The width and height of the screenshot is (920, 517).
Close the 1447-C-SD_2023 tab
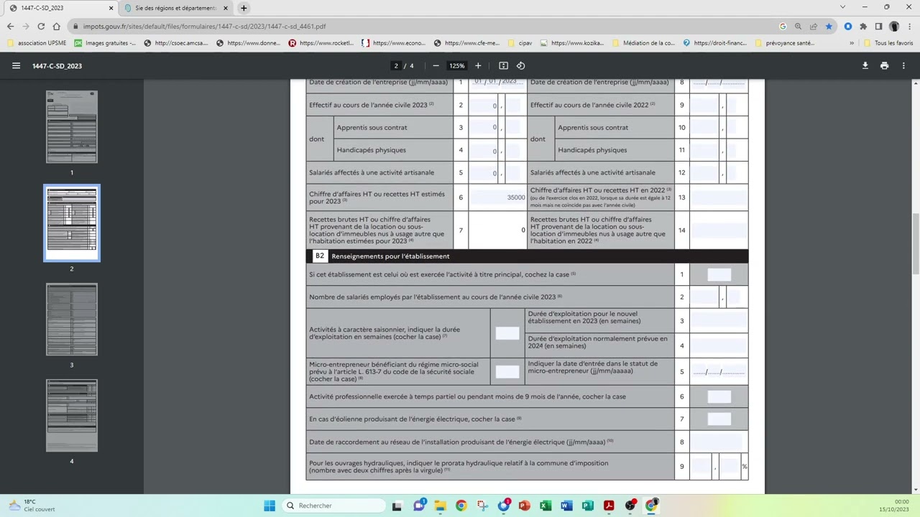click(111, 8)
